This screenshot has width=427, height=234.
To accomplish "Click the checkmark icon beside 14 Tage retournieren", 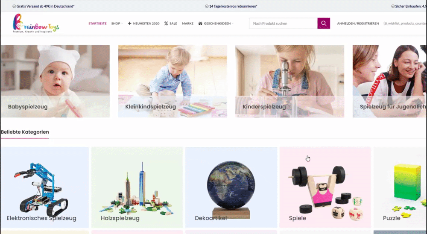I will click(x=207, y=6).
